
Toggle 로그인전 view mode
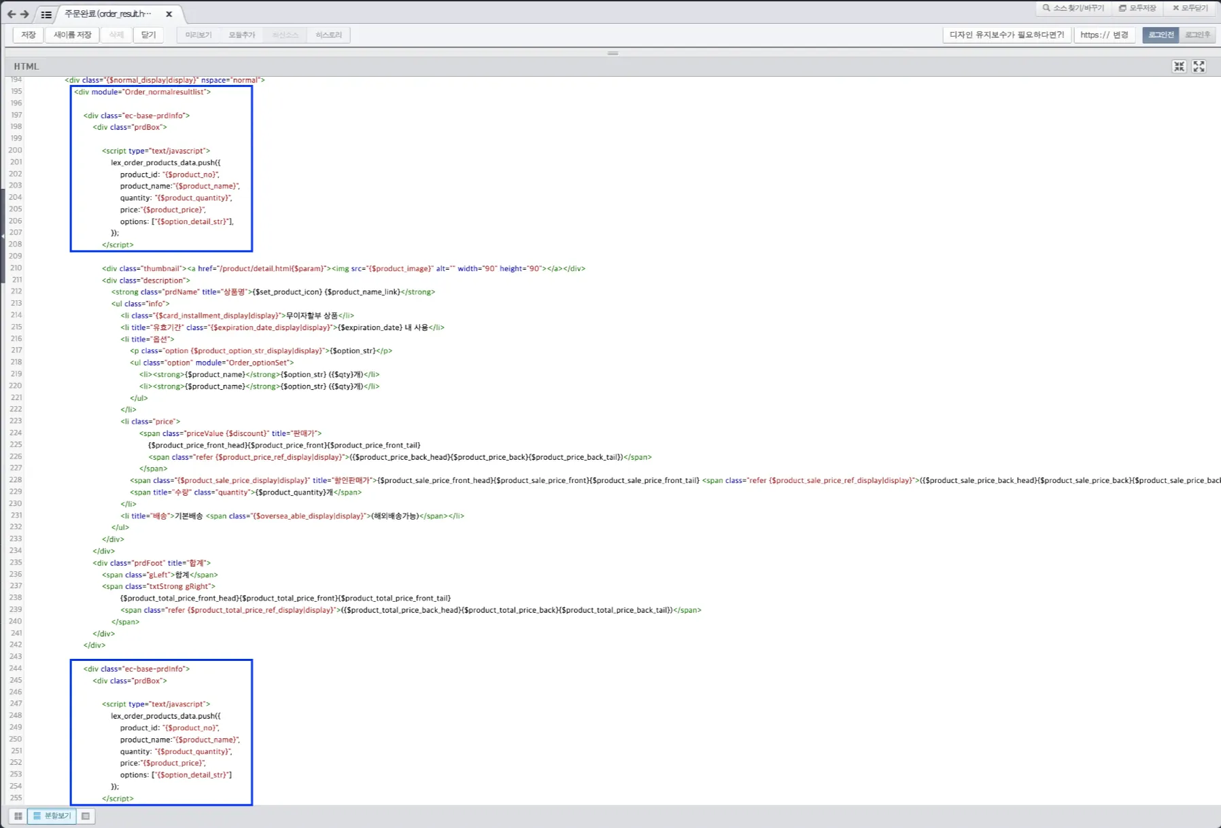tap(1160, 35)
